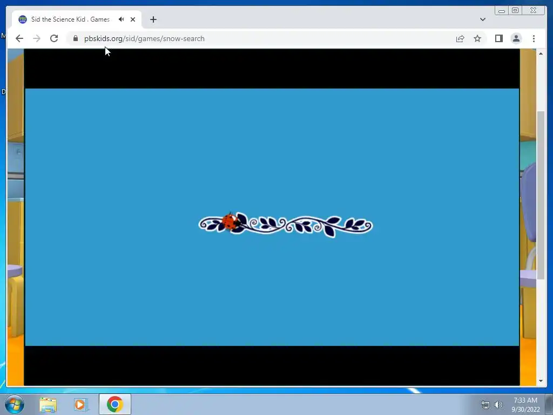The image size is (553, 415).
Task: Go back to the previous page
Action: [19, 38]
